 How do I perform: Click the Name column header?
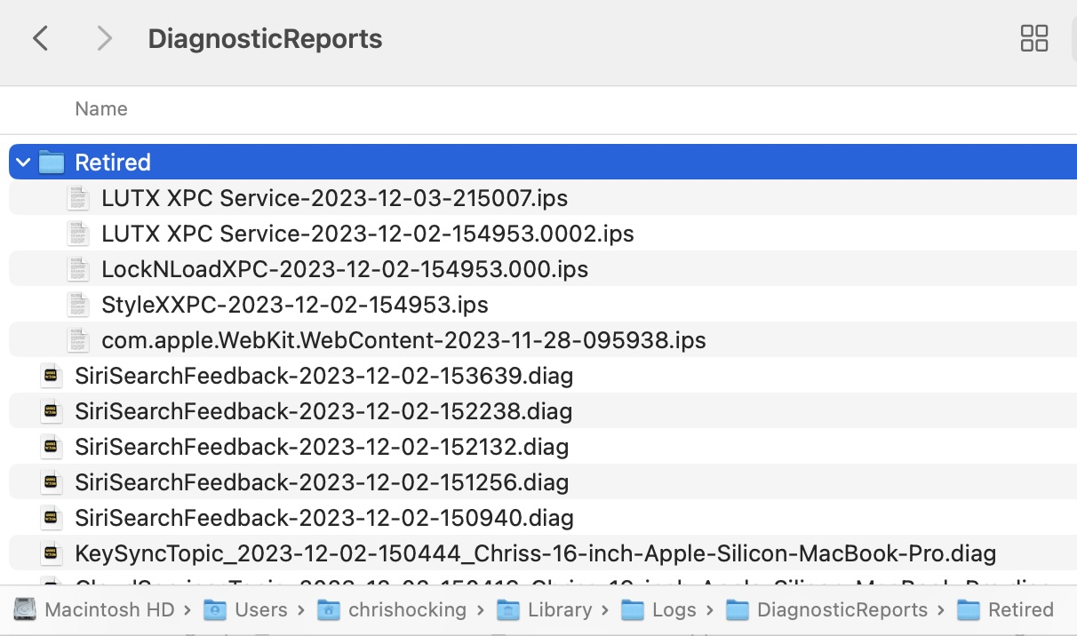point(101,109)
